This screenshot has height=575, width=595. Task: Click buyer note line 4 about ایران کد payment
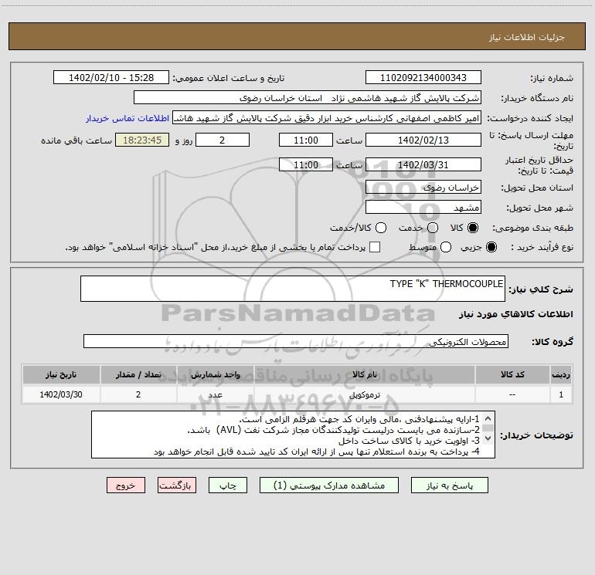317,452
